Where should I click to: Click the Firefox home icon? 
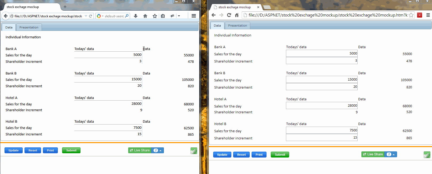pyautogui.click(x=145, y=16)
